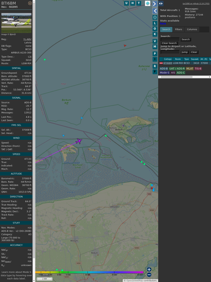Viewport: 211px width, 282px height.
Task: Toggle the K map button
Action: click(x=155, y=34)
